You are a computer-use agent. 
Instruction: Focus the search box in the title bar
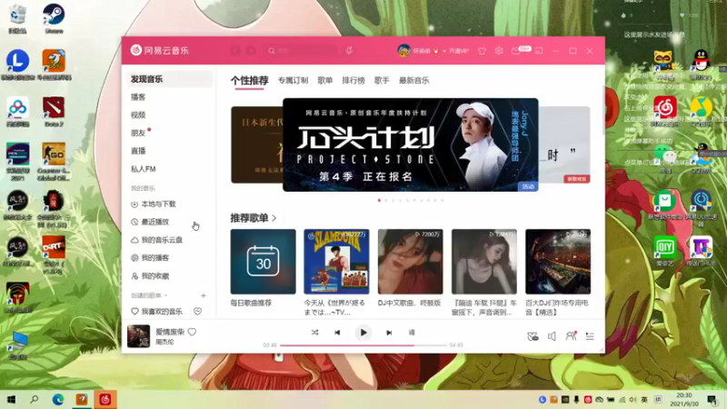(302, 51)
